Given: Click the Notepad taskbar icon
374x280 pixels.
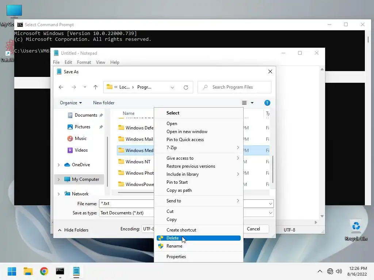Looking at the screenshot, I should (76, 271).
